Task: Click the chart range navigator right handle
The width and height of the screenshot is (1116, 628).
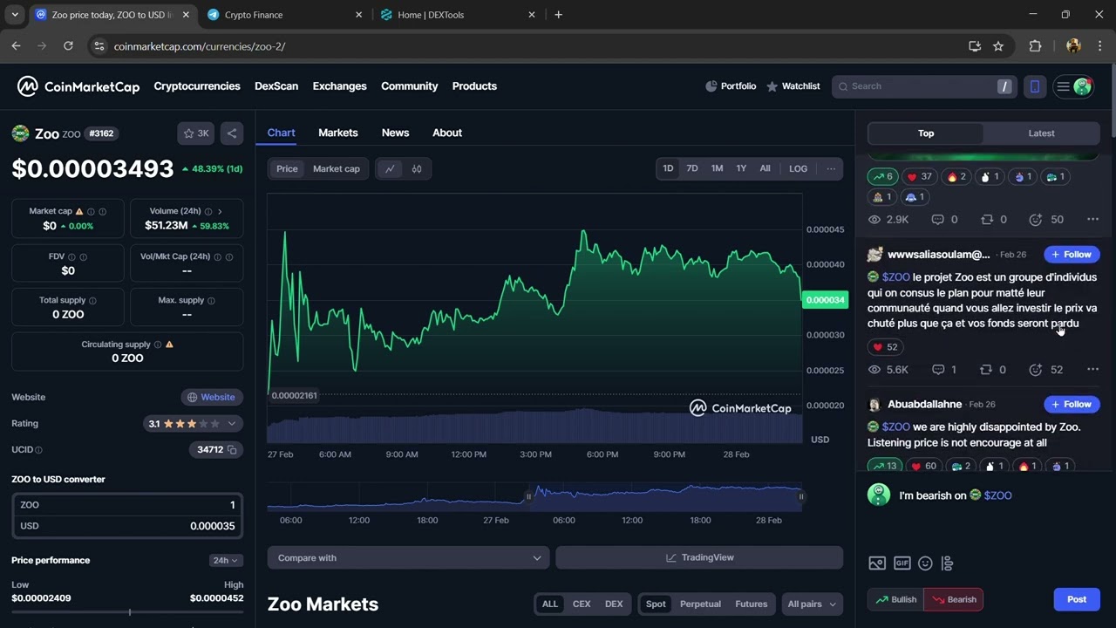Action: (801, 496)
